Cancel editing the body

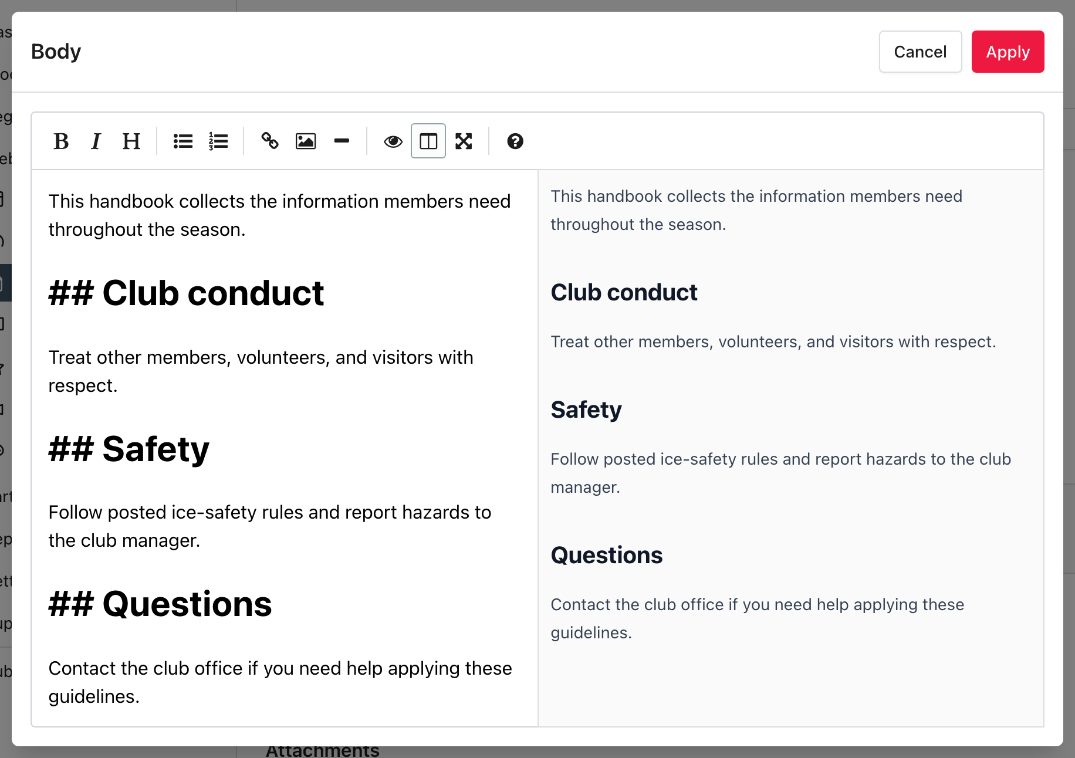pyautogui.click(x=920, y=52)
